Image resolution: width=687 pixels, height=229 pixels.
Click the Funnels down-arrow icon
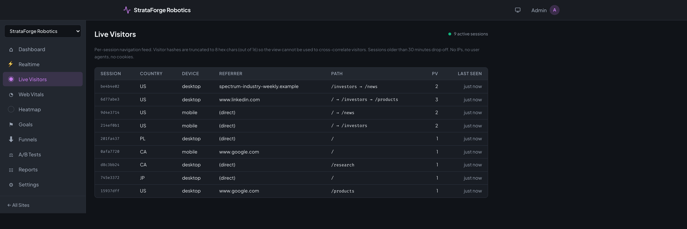(x=11, y=140)
